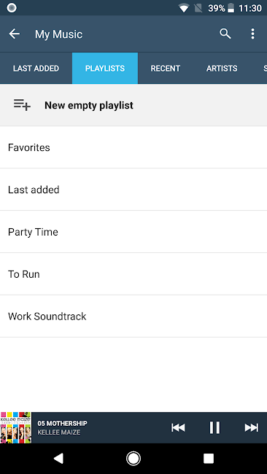Tap the Kellee Maize album art thumbnail
Screen dimensions: 267x474
pyautogui.click(x=16, y=427)
